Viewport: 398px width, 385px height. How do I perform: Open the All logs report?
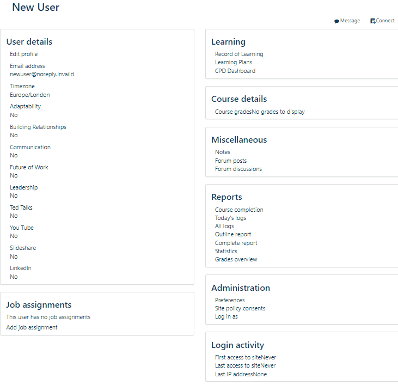[224, 226]
